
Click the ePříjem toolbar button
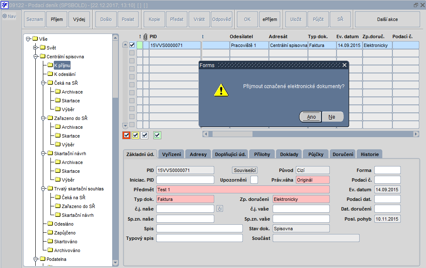coord(270,19)
